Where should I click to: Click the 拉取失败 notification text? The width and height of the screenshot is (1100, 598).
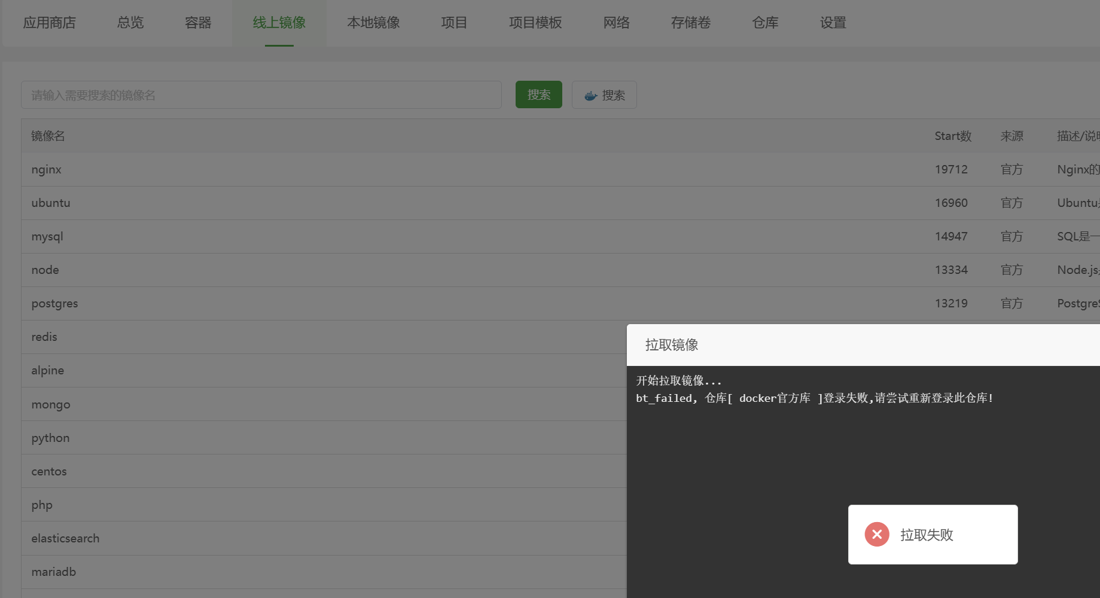coord(927,535)
